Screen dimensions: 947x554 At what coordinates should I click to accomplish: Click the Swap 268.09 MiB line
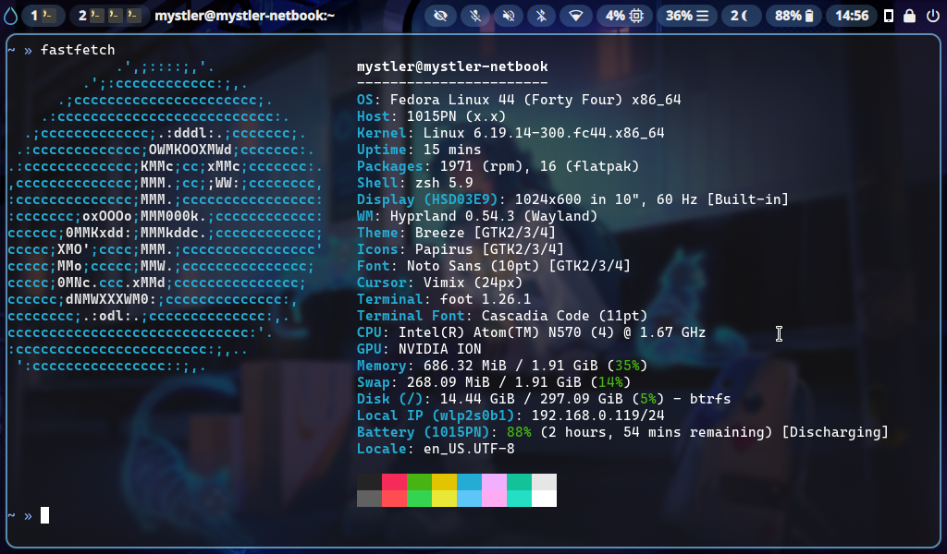(x=494, y=382)
